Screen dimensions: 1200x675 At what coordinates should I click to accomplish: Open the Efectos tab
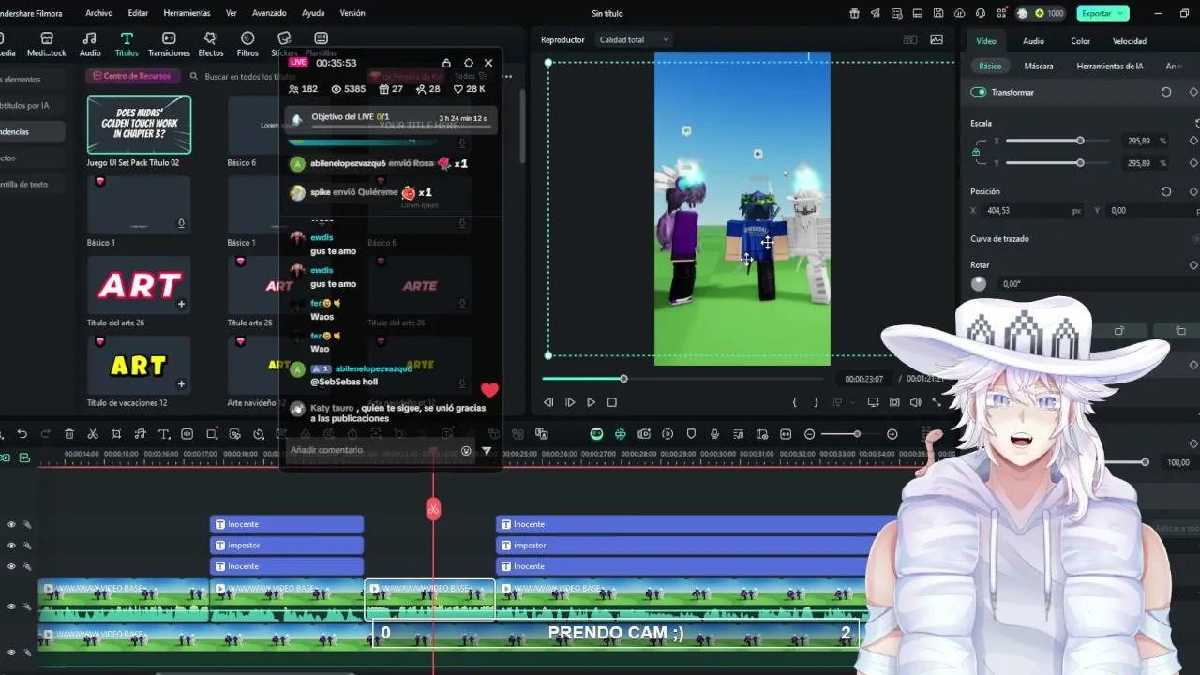pos(211,44)
